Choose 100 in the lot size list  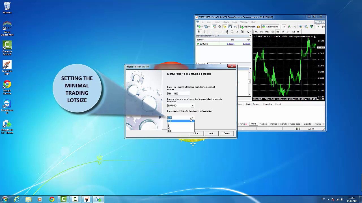click(180, 131)
